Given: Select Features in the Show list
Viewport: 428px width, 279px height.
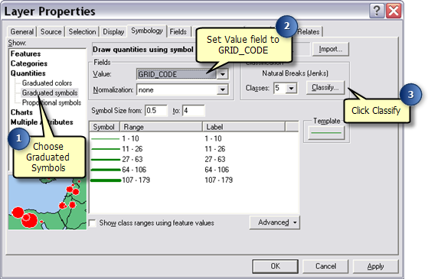Looking at the screenshot, I should pyautogui.click(x=26, y=54).
